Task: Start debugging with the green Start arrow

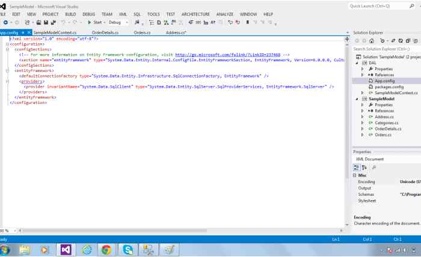Action: click(90, 22)
